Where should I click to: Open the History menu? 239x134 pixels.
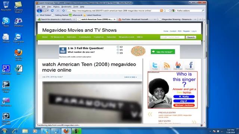click(56, 7)
